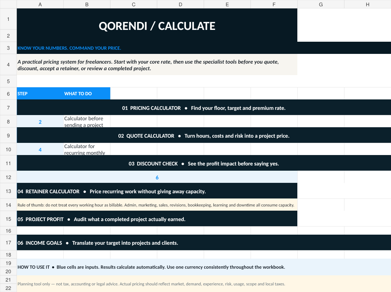The height and width of the screenshot is (292, 391).
Task: Click the HOW TO USE IT instructions row
Action: pos(204,267)
